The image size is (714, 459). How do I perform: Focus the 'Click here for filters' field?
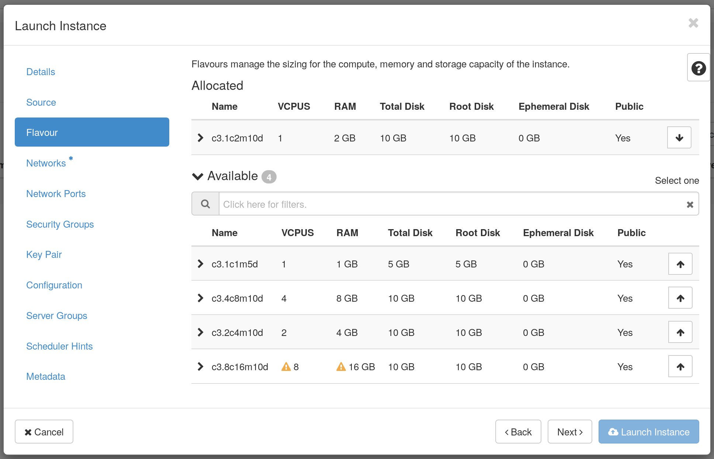tap(451, 204)
